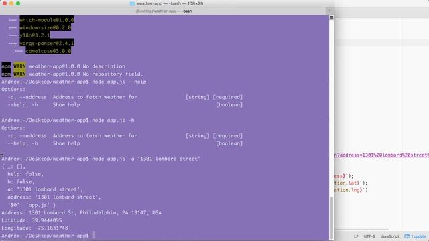429x241 pixels.
Task: Click terminal prompt cursor at last line
Action: [x=94, y=235]
